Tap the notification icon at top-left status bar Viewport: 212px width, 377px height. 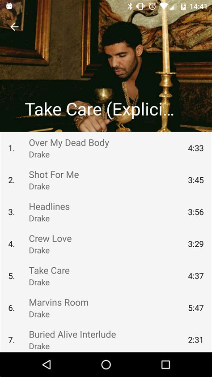[9, 6]
